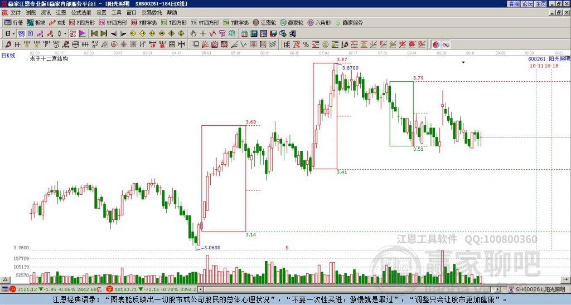Click the horizontal scrollbar right arrow
571x305 pixels.
point(497,289)
